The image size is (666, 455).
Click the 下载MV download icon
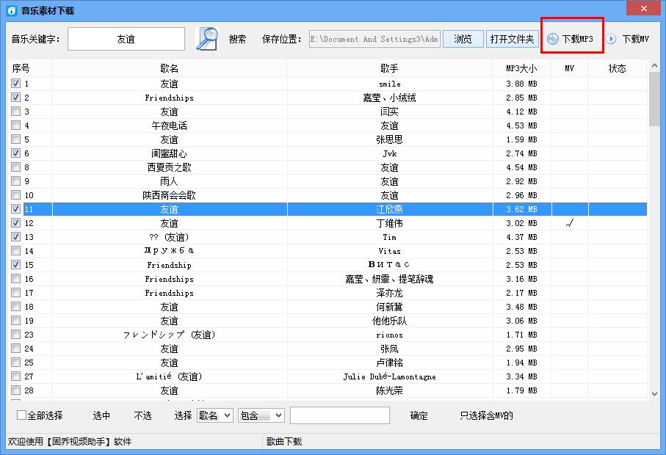pyautogui.click(x=610, y=39)
